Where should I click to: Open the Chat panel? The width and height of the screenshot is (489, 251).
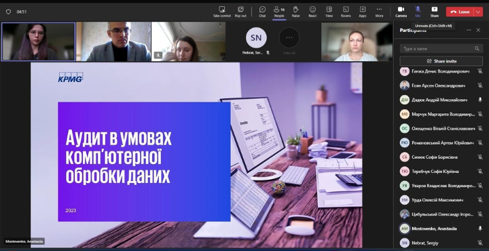tap(262, 12)
